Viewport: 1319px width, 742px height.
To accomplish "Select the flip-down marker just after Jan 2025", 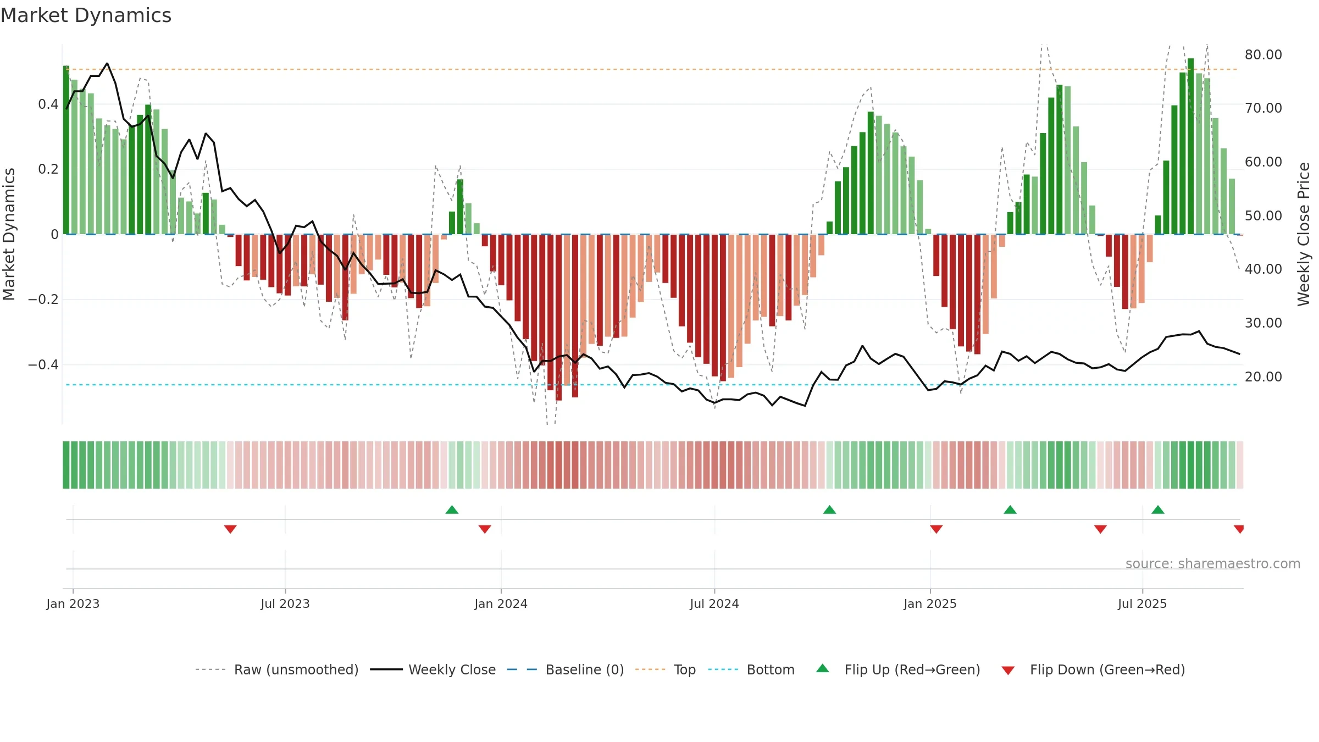I will 936,529.
